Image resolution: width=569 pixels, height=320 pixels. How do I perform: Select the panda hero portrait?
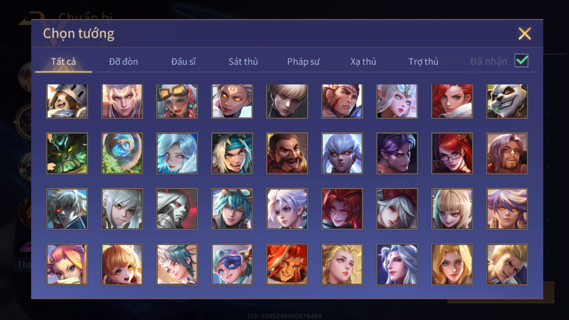tap(507, 101)
